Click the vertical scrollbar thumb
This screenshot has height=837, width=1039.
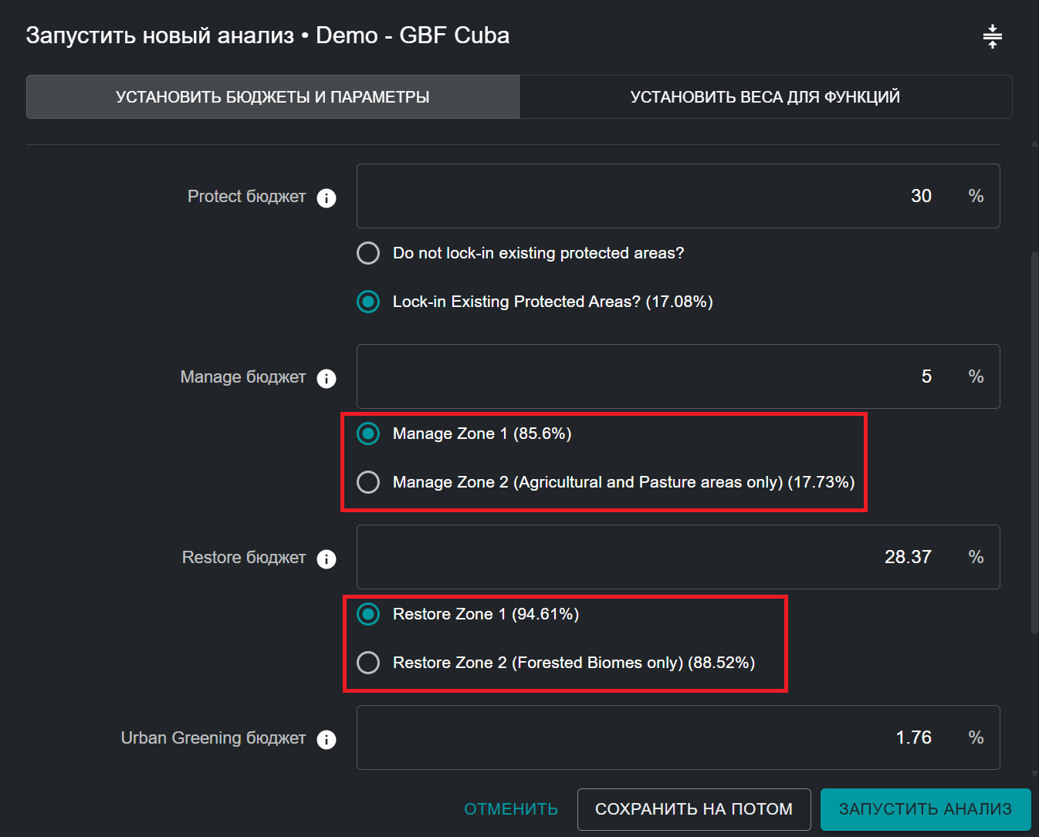point(1034,440)
